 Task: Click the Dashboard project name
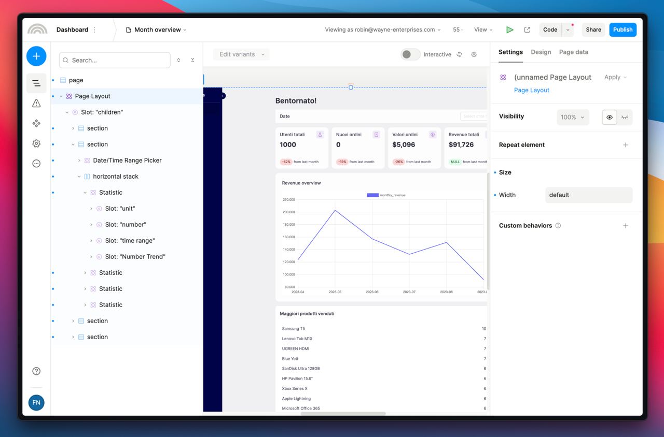pos(72,30)
